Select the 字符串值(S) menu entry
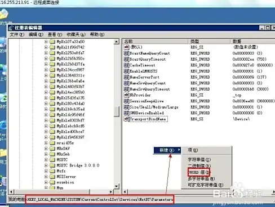275x207 pixels. (x=199, y=160)
